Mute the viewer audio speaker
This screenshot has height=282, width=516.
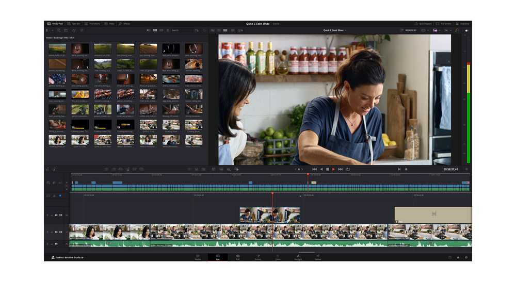point(466,30)
